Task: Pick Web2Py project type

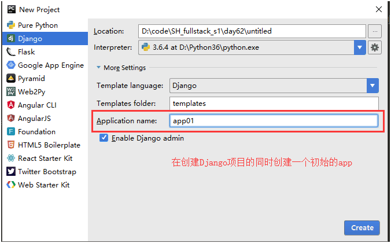Action: tap(32, 92)
